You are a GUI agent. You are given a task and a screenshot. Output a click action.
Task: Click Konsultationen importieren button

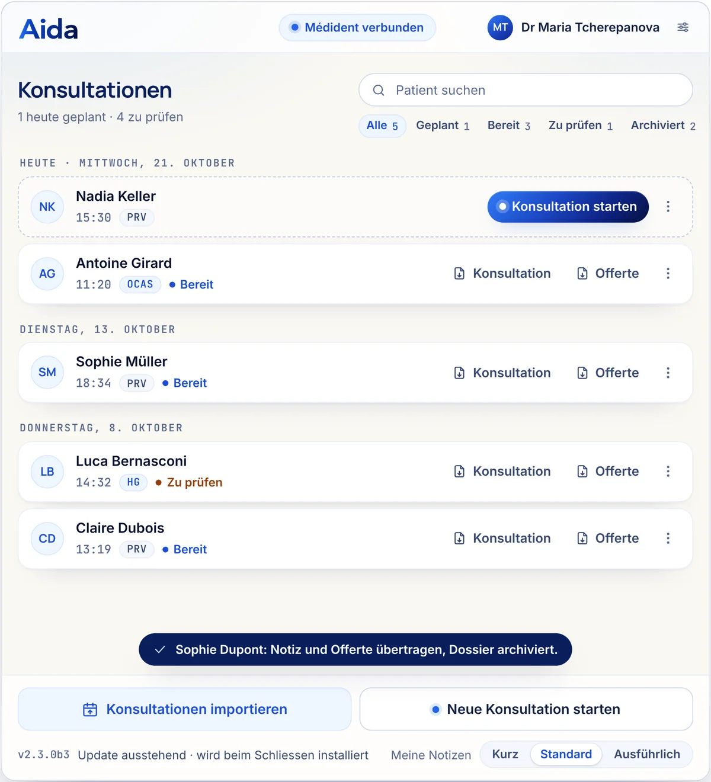pos(185,709)
